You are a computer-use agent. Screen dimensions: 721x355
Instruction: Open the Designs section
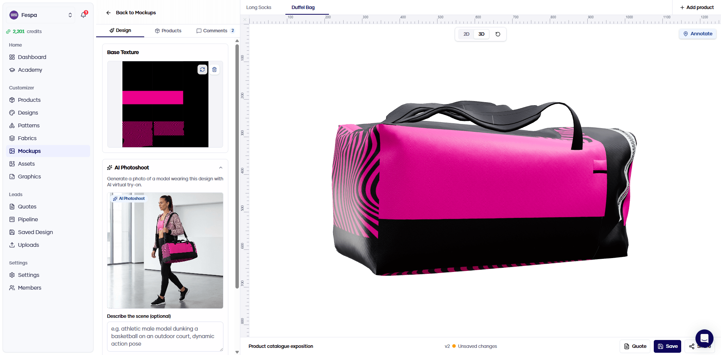tap(48, 113)
